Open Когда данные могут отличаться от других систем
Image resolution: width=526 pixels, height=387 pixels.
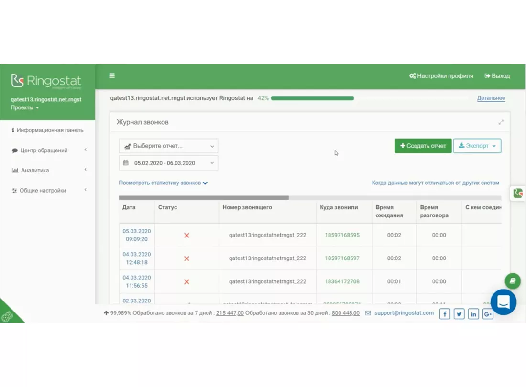(436, 183)
